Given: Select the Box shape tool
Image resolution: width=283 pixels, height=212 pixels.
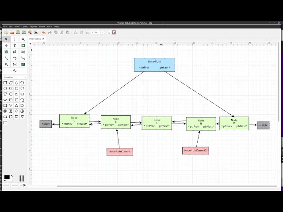Looking at the screenshot, I should pos(23,45).
